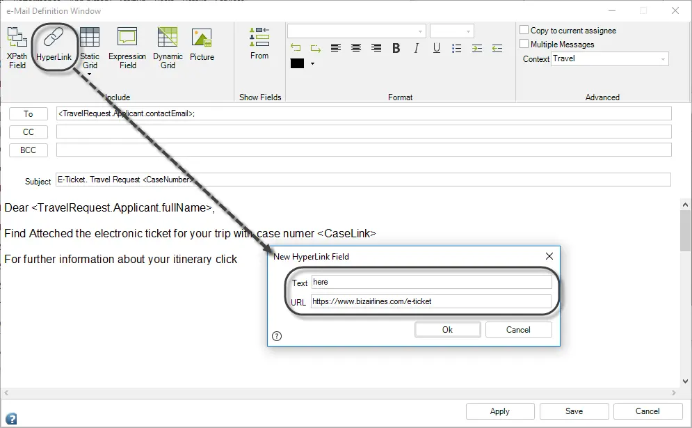Center align the text
Viewport: 692px width, 428px height.
pyautogui.click(x=355, y=48)
